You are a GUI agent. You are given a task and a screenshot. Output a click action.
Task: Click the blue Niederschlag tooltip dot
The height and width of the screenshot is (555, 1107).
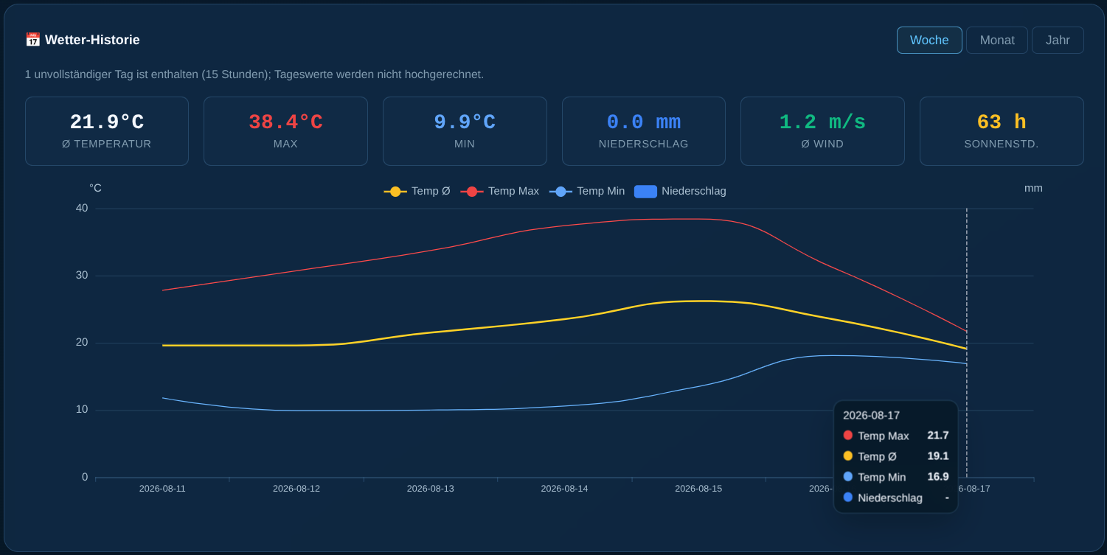(848, 498)
